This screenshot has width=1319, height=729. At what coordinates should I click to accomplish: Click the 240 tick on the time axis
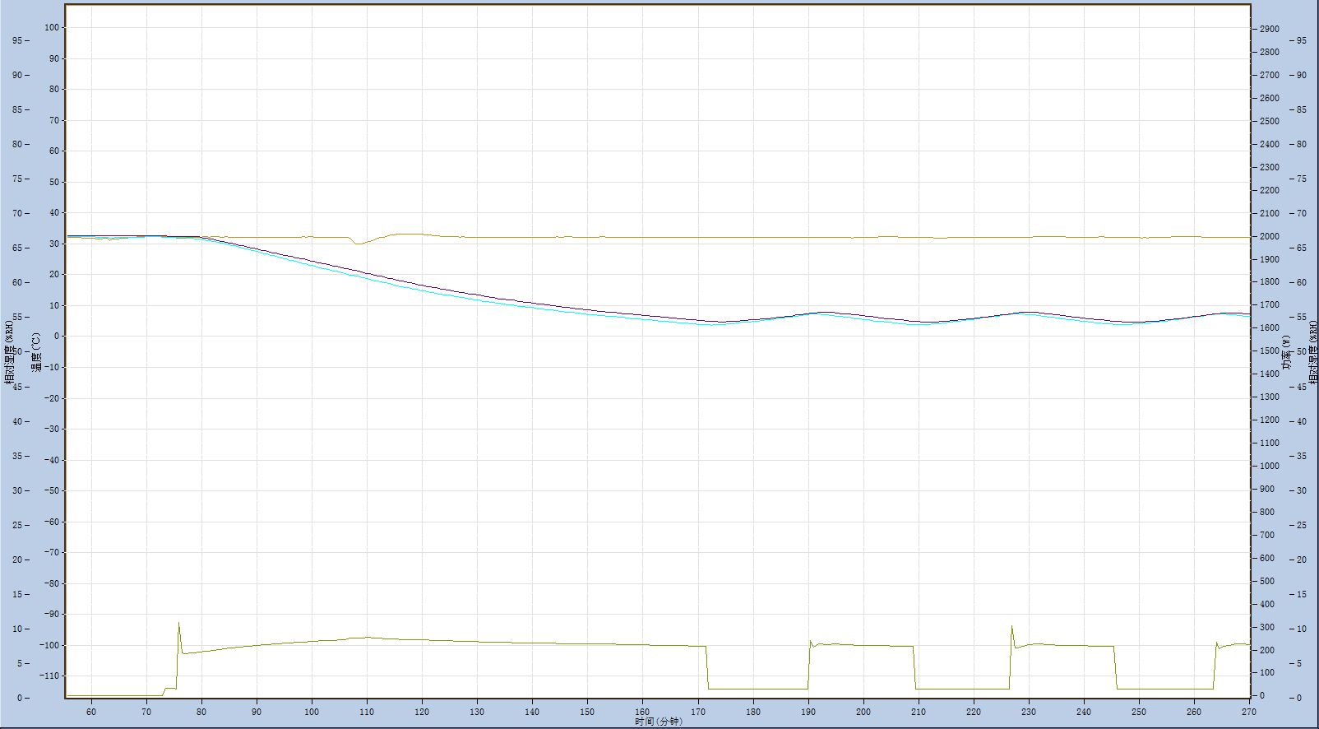(x=1084, y=712)
